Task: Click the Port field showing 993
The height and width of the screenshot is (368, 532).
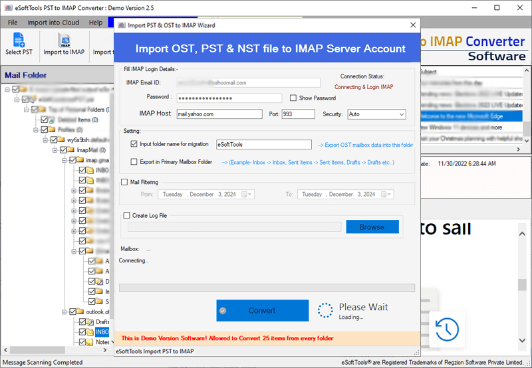Action: pos(298,114)
